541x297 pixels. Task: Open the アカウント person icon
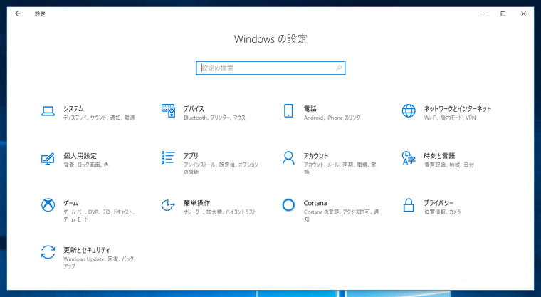[288, 158]
